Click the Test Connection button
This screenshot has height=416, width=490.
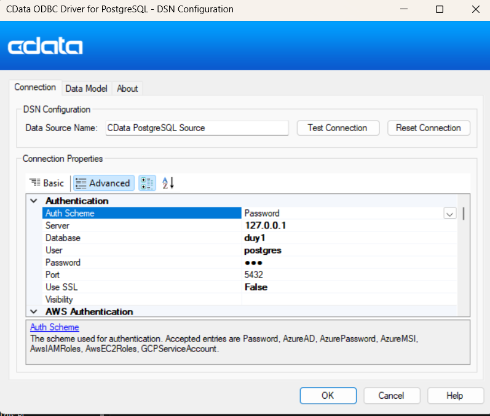(338, 128)
